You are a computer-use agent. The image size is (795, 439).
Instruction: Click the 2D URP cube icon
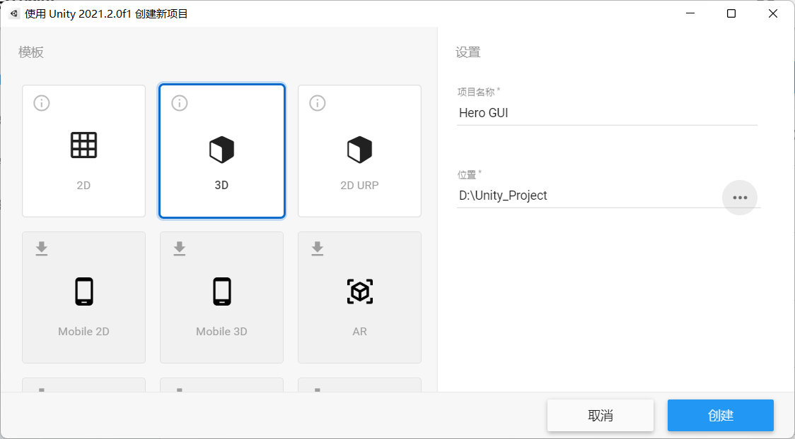pyautogui.click(x=359, y=150)
